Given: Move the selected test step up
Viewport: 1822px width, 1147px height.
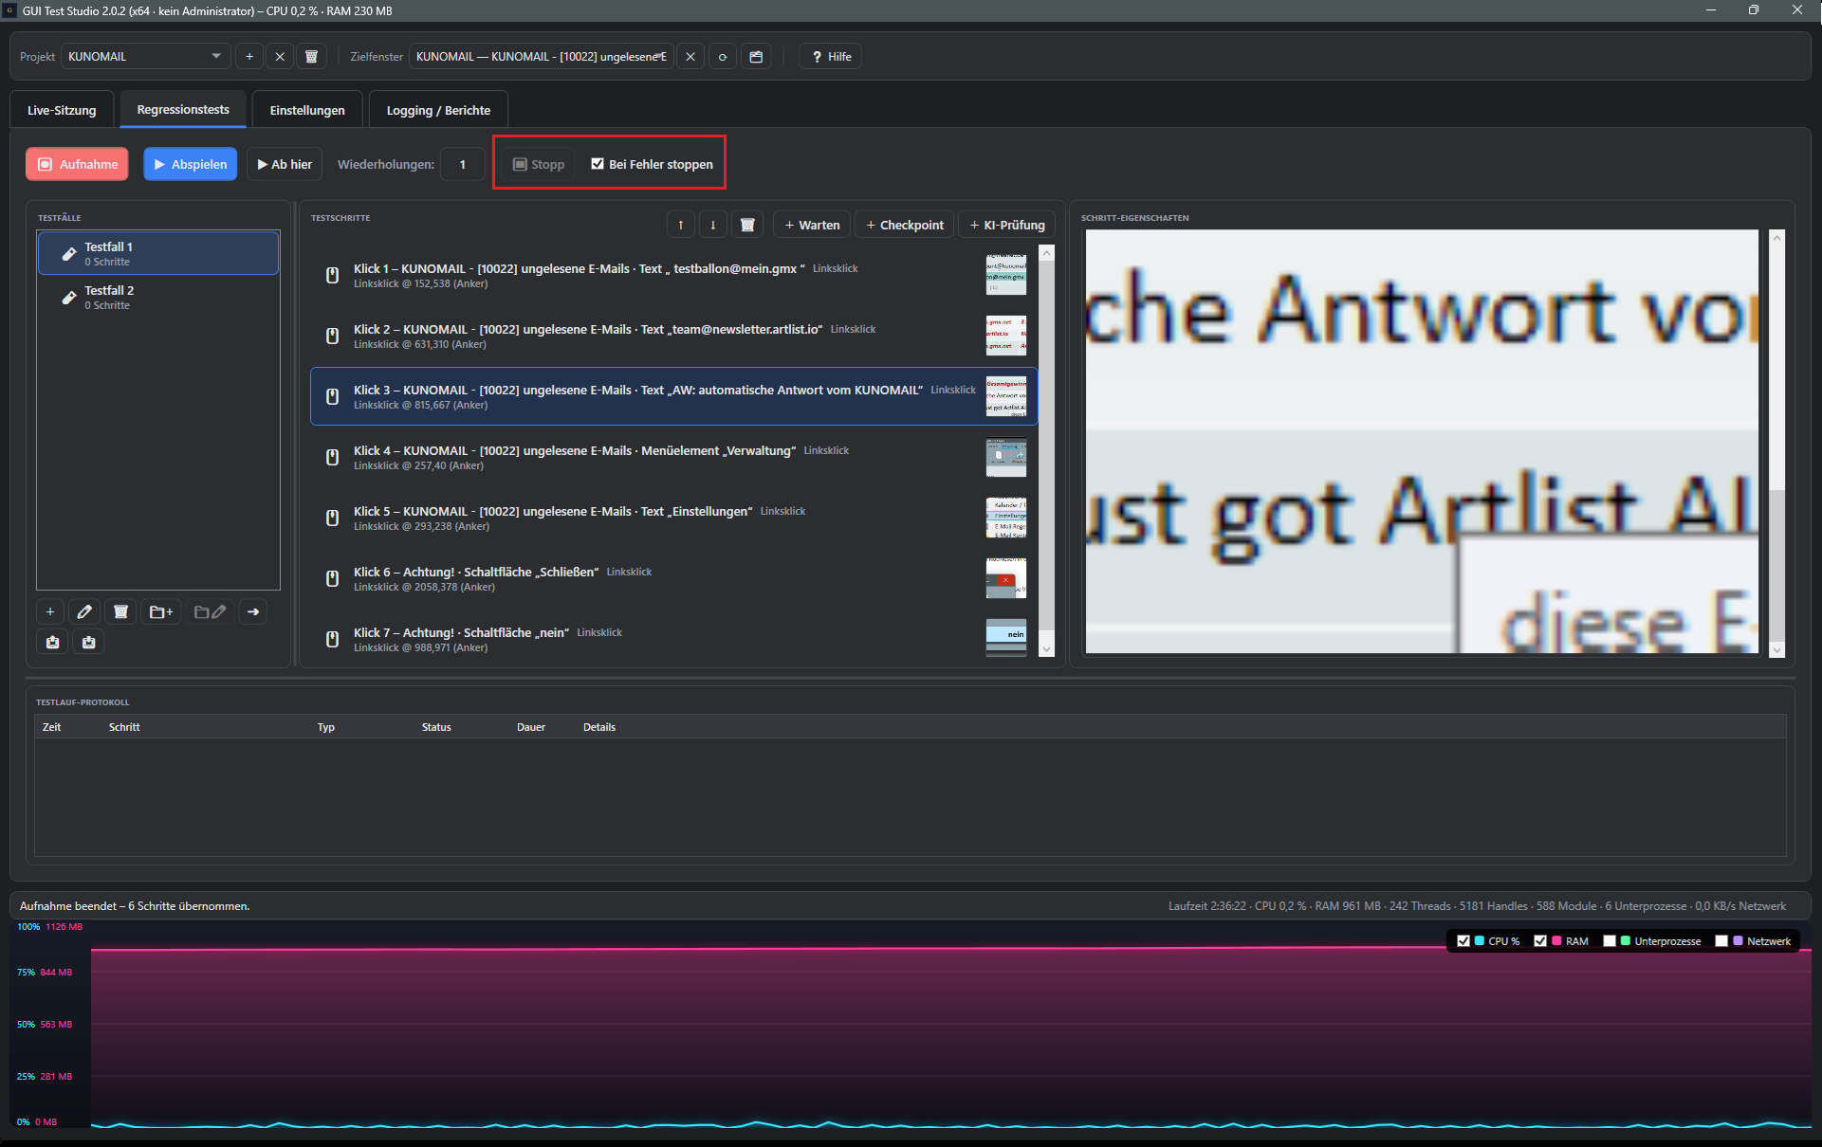Looking at the screenshot, I should [x=681, y=225].
